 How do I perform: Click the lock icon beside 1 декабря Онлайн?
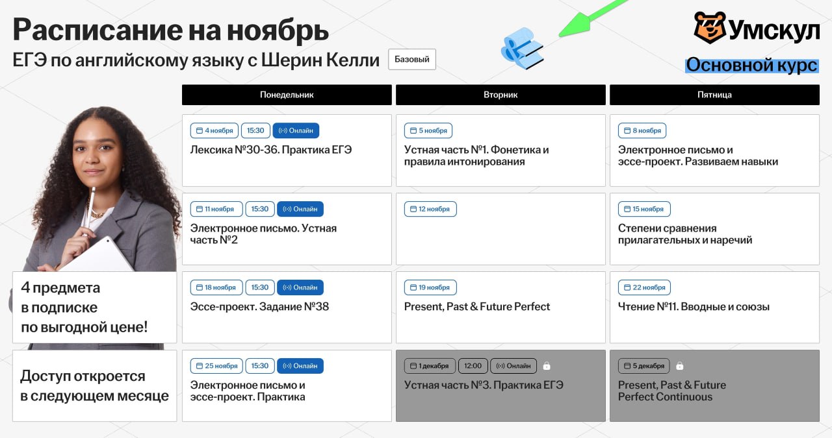(547, 366)
